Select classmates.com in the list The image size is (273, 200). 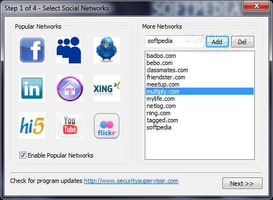[200, 70]
